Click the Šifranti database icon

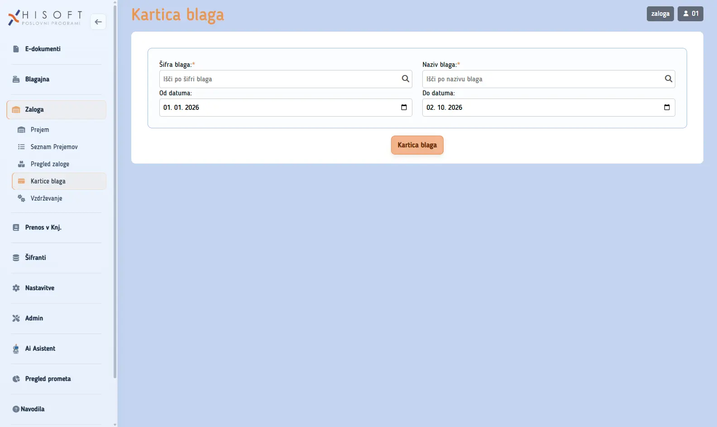coord(16,258)
